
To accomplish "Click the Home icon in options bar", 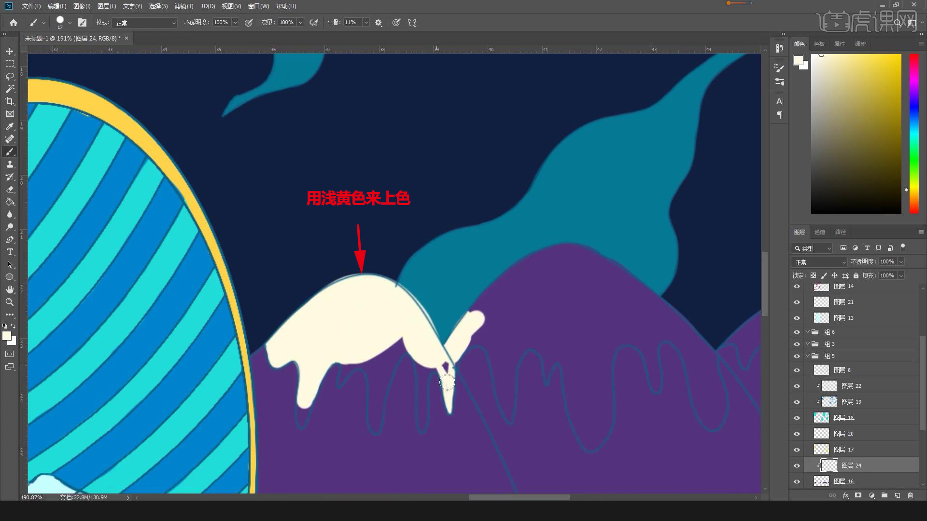I will (14, 23).
